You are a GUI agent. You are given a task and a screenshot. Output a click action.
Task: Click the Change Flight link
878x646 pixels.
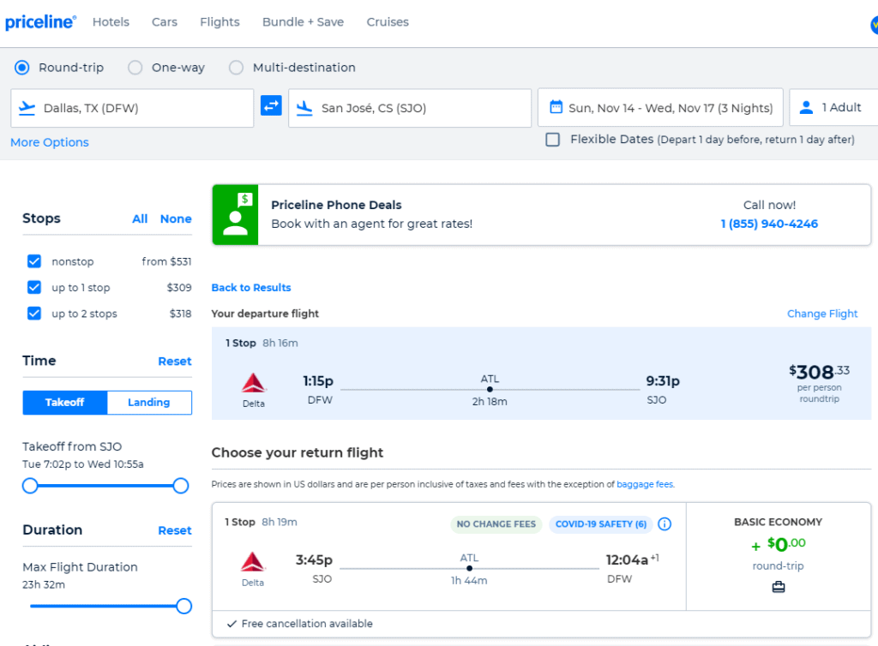[822, 314]
